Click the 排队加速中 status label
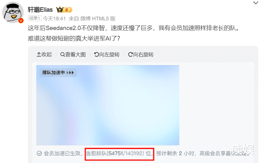Viewport: 260px width, 163px height. (54, 73)
